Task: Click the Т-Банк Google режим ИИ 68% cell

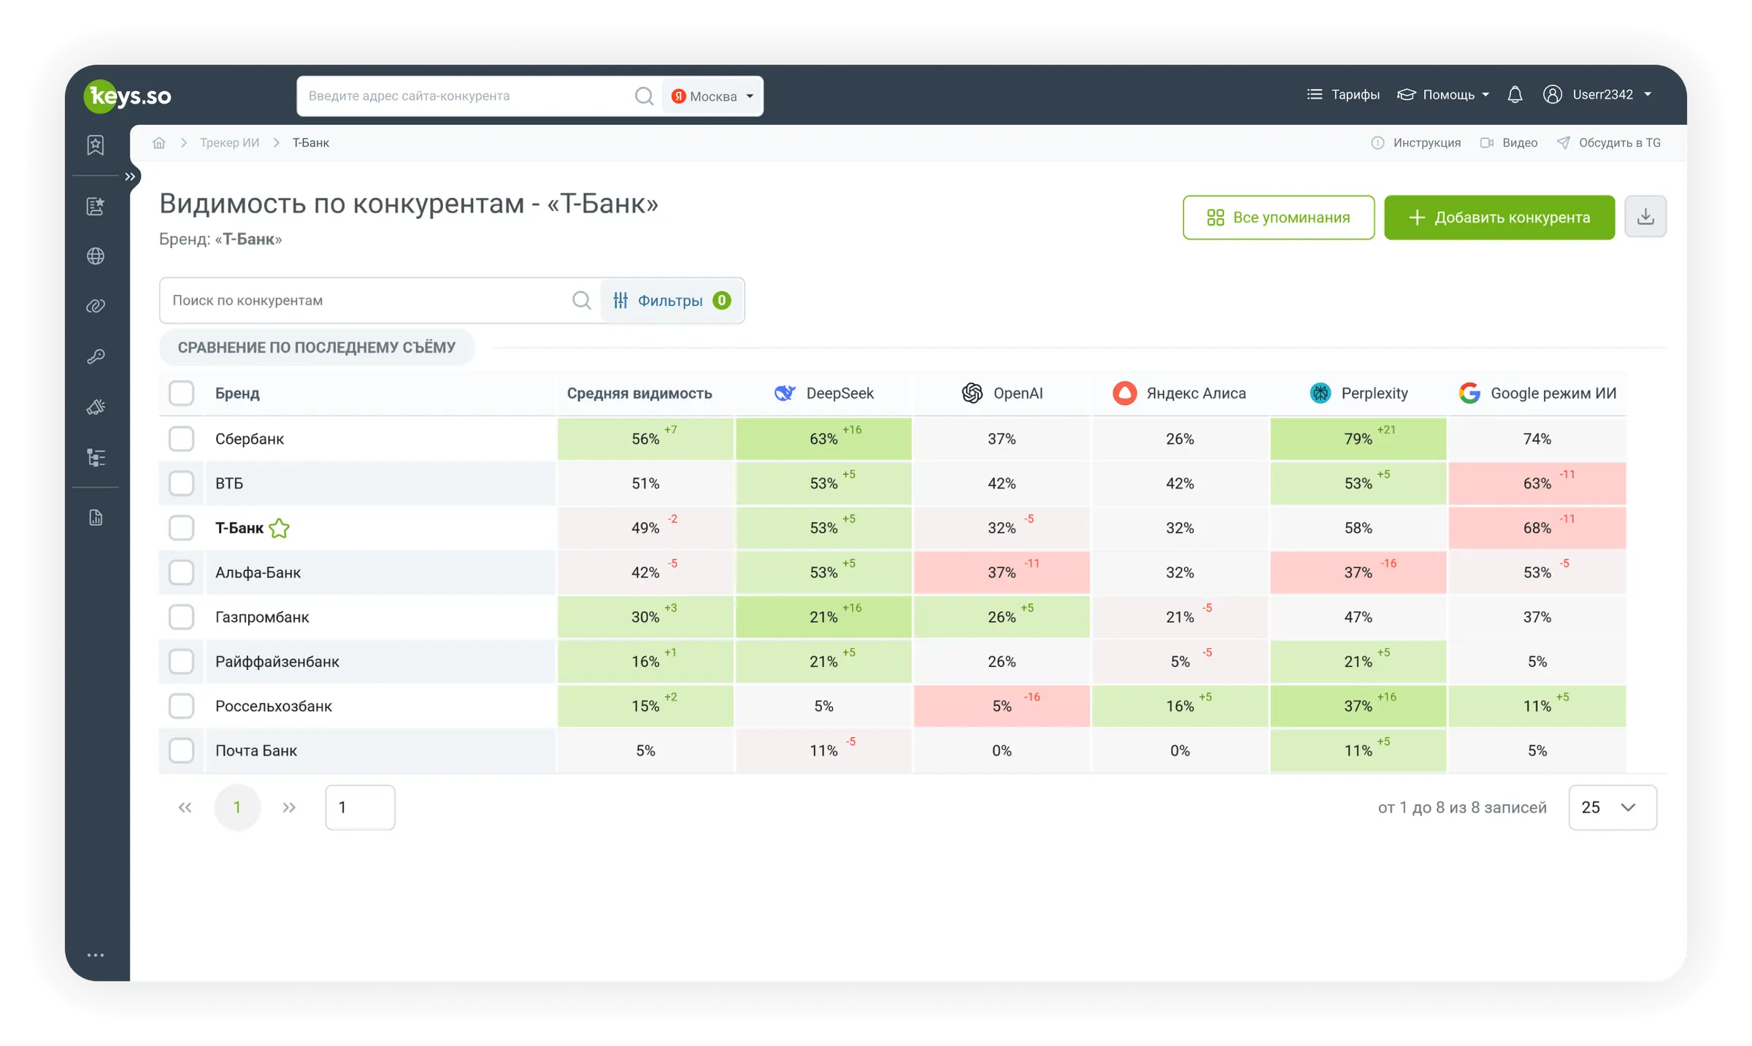Action: (1537, 528)
